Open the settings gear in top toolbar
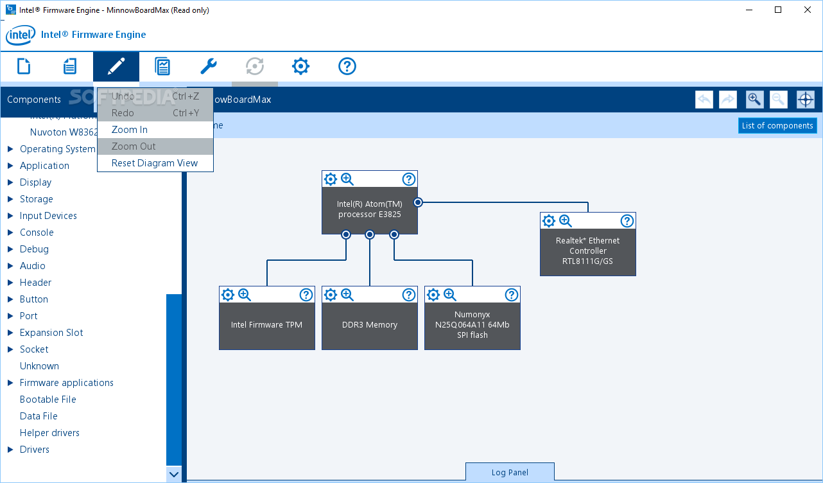This screenshot has width=823, height=483. [x=301, y=66]
